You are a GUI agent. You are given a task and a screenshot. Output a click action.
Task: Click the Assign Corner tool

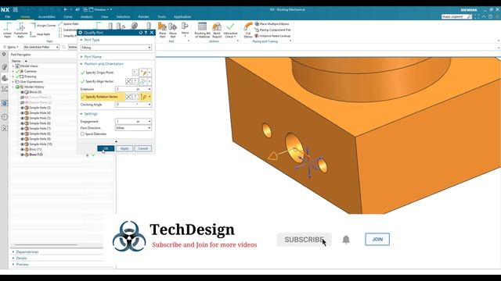point(43,25)
